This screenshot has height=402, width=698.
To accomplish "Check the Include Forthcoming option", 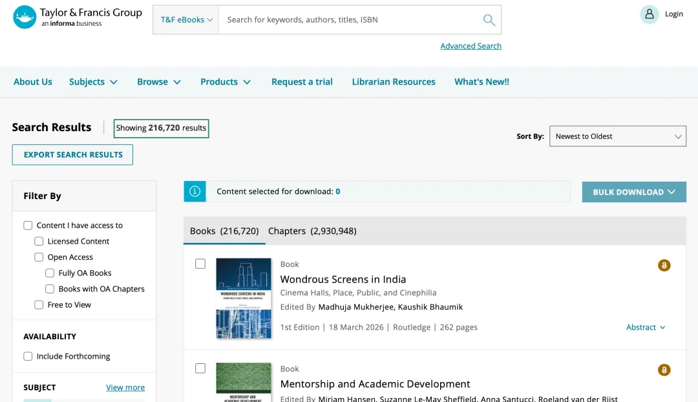I will pyautogui.click(x=28, y=356).
